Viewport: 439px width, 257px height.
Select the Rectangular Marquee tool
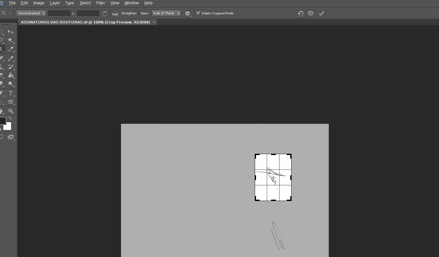pos(1,32)
